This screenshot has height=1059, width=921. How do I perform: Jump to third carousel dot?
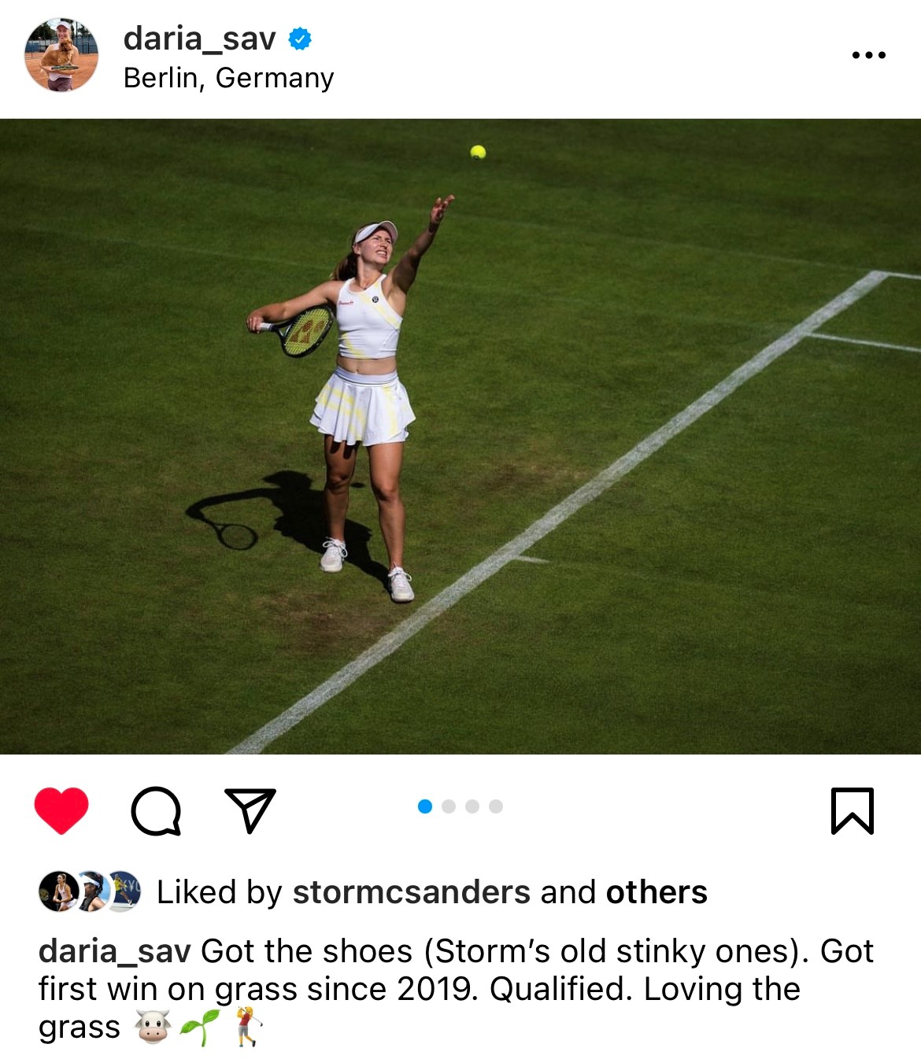pos(472,806)
